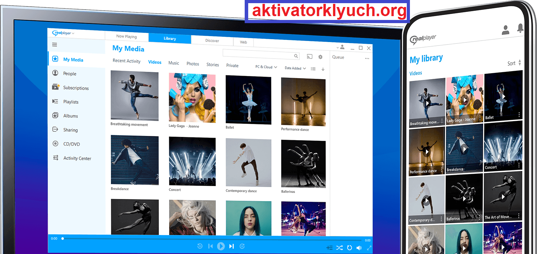Open the Lady Gaga - Joanne thumbnail
Image resolution: width=537 pixels, height=254 pixels.
pyautogui.click(x=192, y=98)
